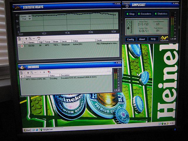Toggle the Encoders window button
Image resolution: width=188 pixels, height=141 pixels.
pos(145,14)
